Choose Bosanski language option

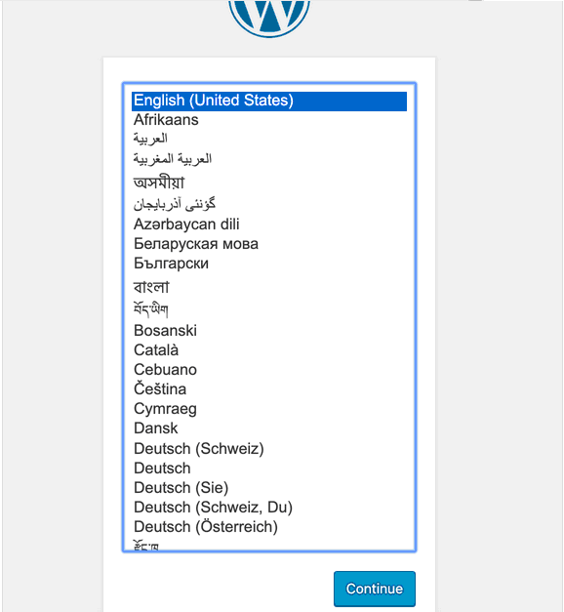[269, 331]
